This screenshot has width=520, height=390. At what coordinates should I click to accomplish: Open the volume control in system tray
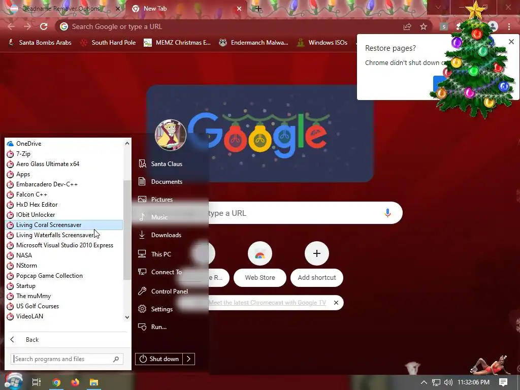pyautogui.click(x=448, y=382)
